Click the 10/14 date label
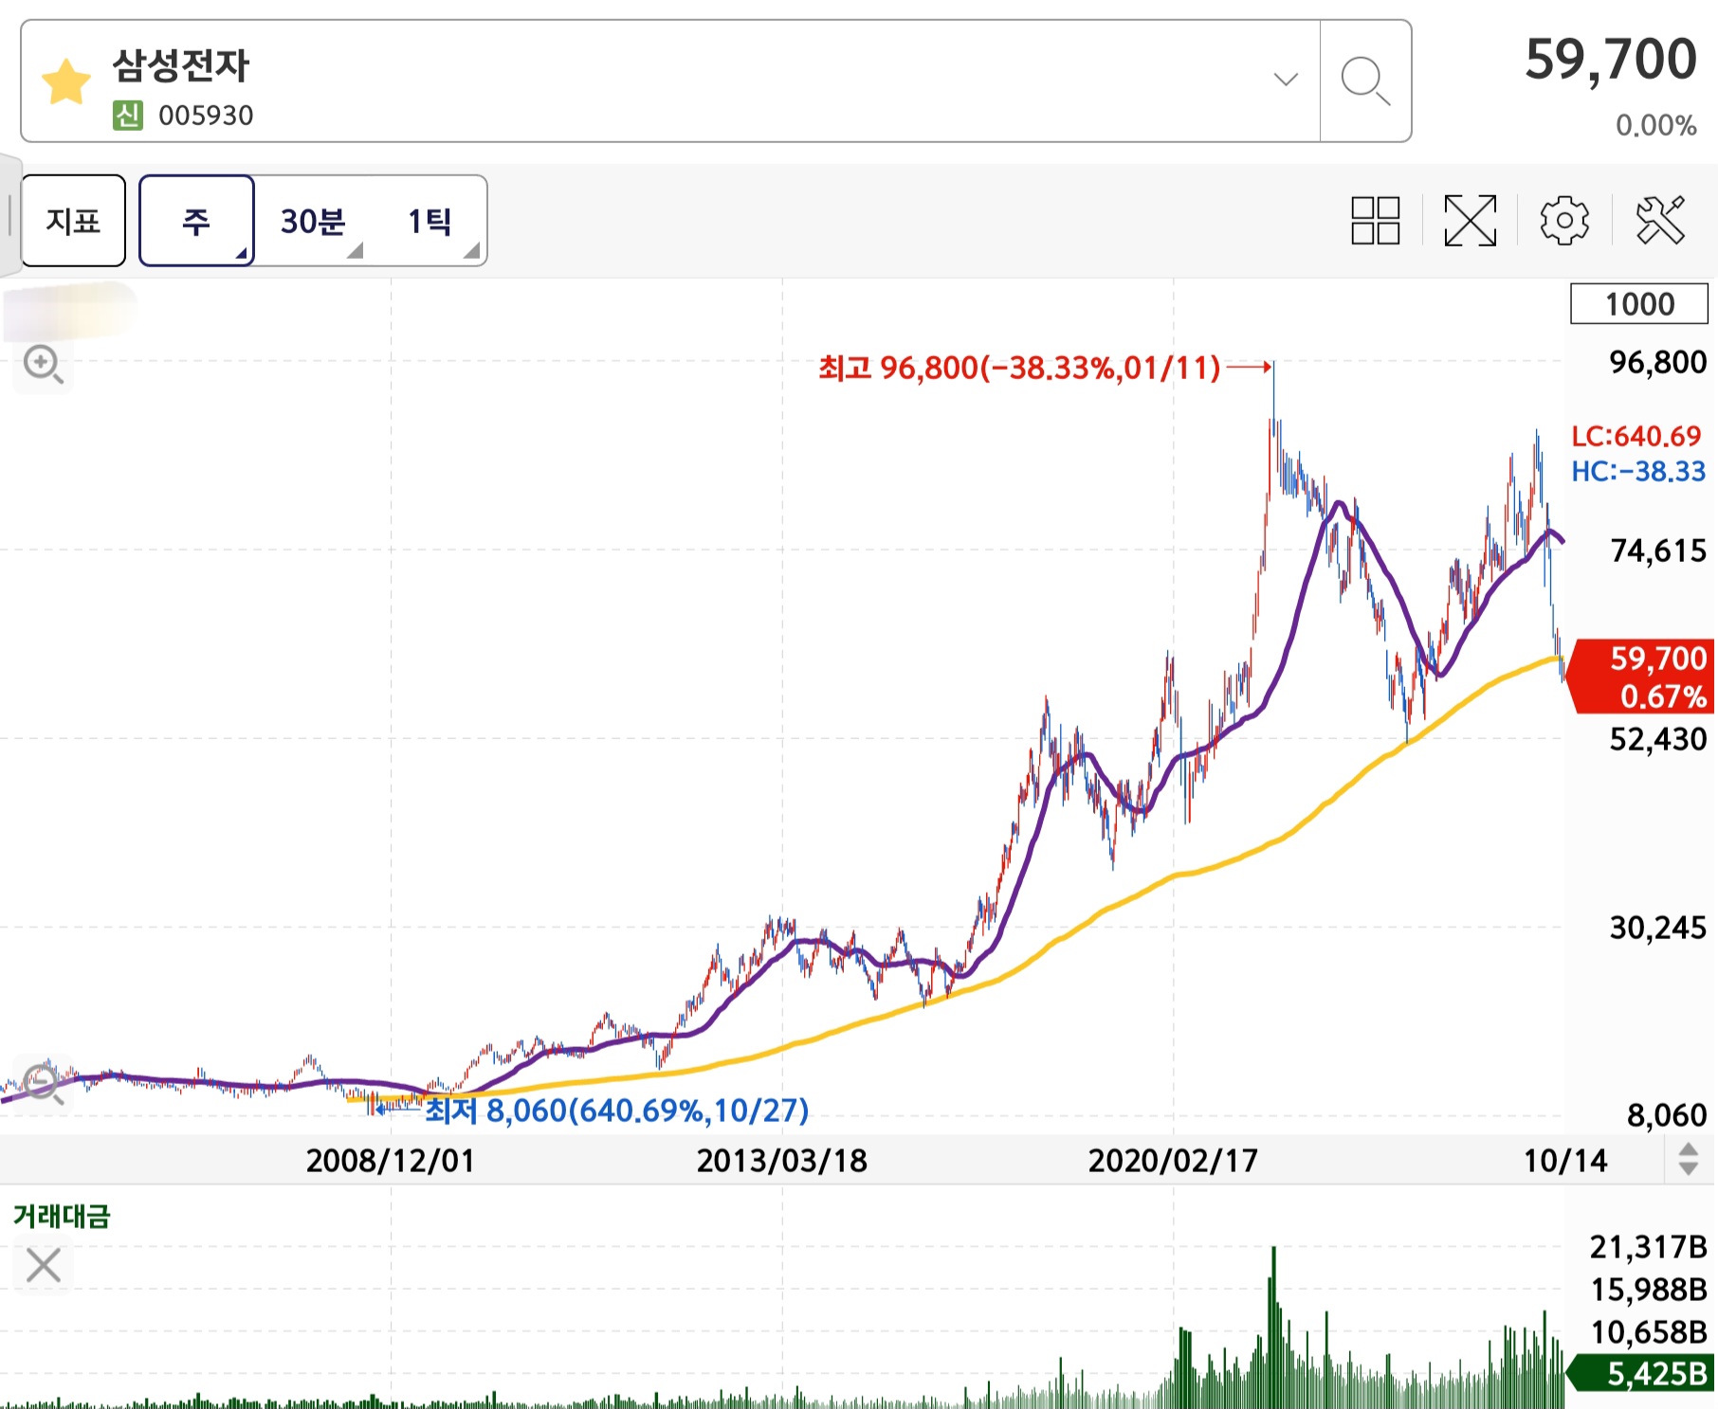 [x=1565, y=1160]
